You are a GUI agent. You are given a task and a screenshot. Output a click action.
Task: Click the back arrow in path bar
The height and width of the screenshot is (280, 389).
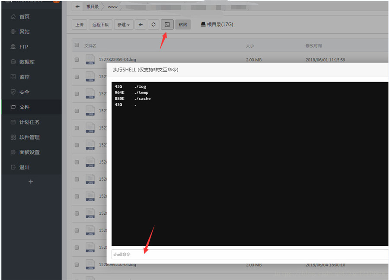(78, 6)
